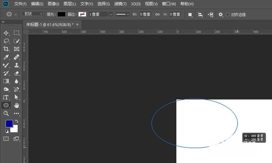The image size is (272, 163).
Task: Toggle width-height link chain icon
Action: (157, 15)
